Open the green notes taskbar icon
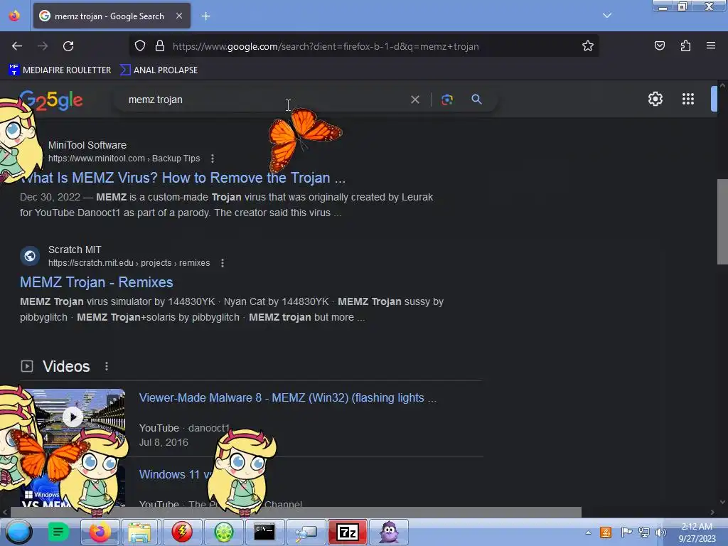 coord(58,532)
